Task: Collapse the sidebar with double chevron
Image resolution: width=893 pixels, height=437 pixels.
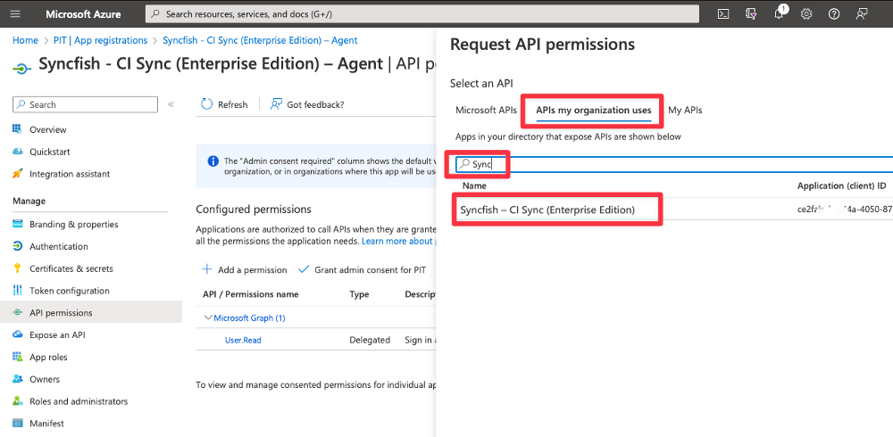Action: point(171,104)
